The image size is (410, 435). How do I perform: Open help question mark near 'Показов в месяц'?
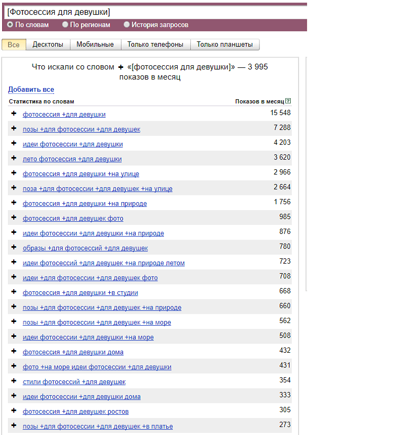pyautogui.click(x=288, y=101)
